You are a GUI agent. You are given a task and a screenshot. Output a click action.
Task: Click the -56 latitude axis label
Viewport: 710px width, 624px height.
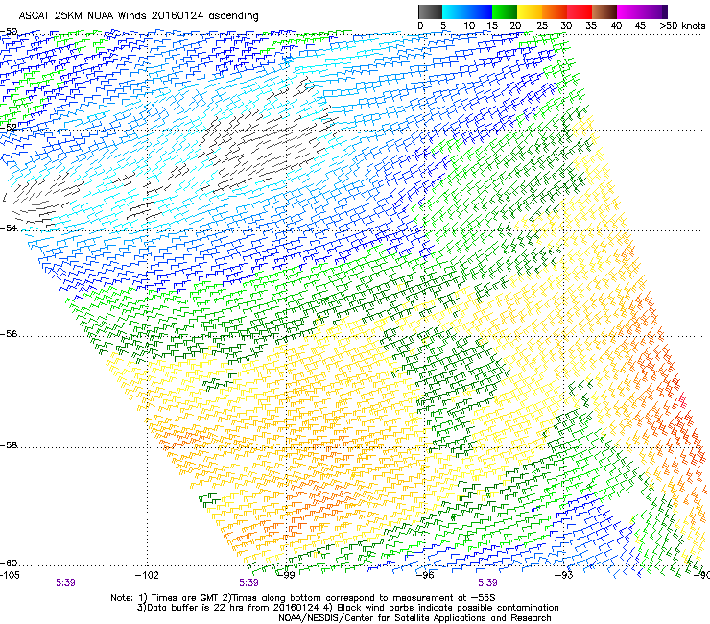pos(9,334)
